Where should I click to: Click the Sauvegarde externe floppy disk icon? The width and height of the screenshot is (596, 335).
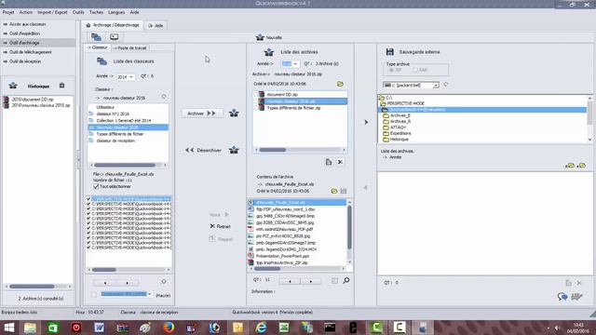click(389, 52)
